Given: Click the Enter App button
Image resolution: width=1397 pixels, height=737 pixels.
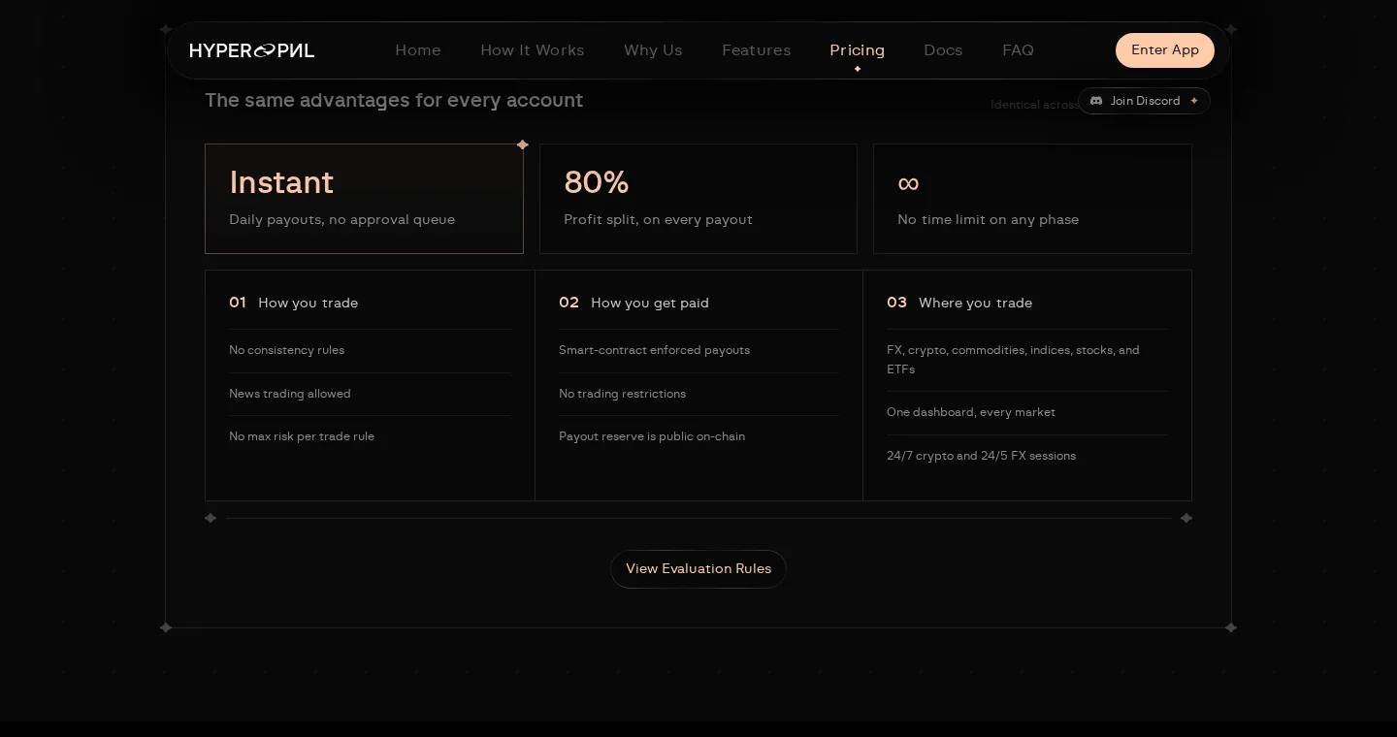Looking at the screenshot, I should click(1165, 50).
